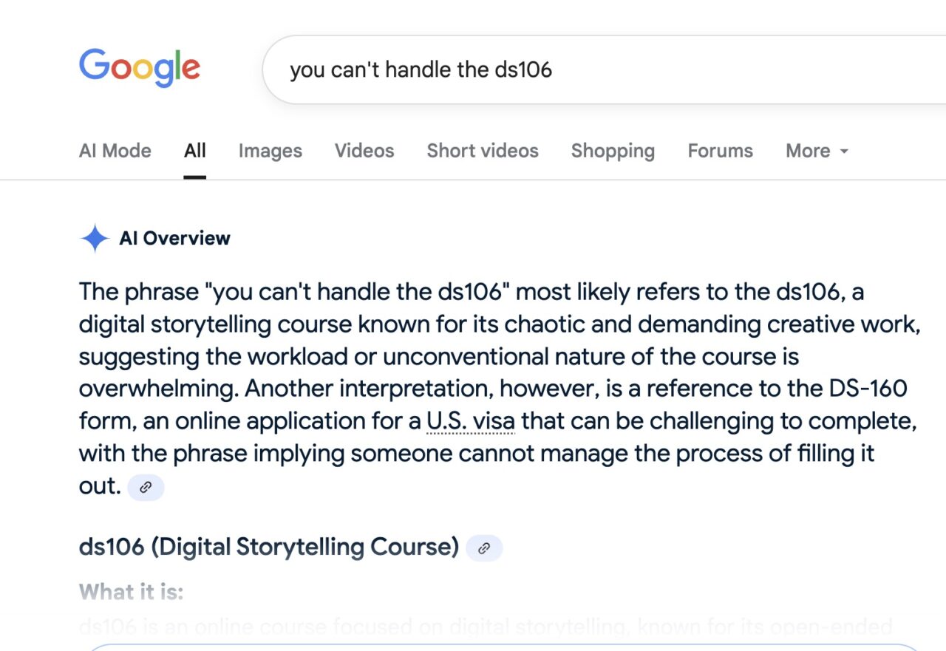Select the All results tab
946x651 pixels.
(195, 151)
